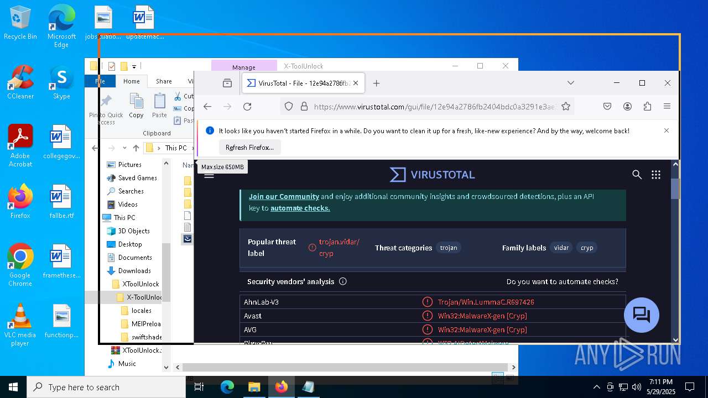708x398 pixels.
Task: Launch Microsoft Edge from the desktop
Action: (x=61, y=27)
